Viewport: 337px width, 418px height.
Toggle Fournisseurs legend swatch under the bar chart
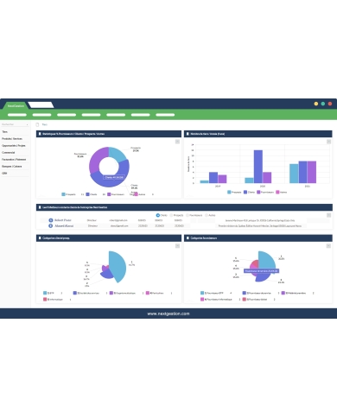coord(258,192)
